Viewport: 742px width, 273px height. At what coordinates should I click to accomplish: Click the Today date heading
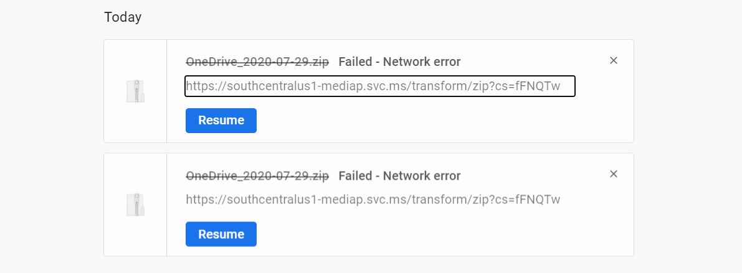tap(123, 17)
